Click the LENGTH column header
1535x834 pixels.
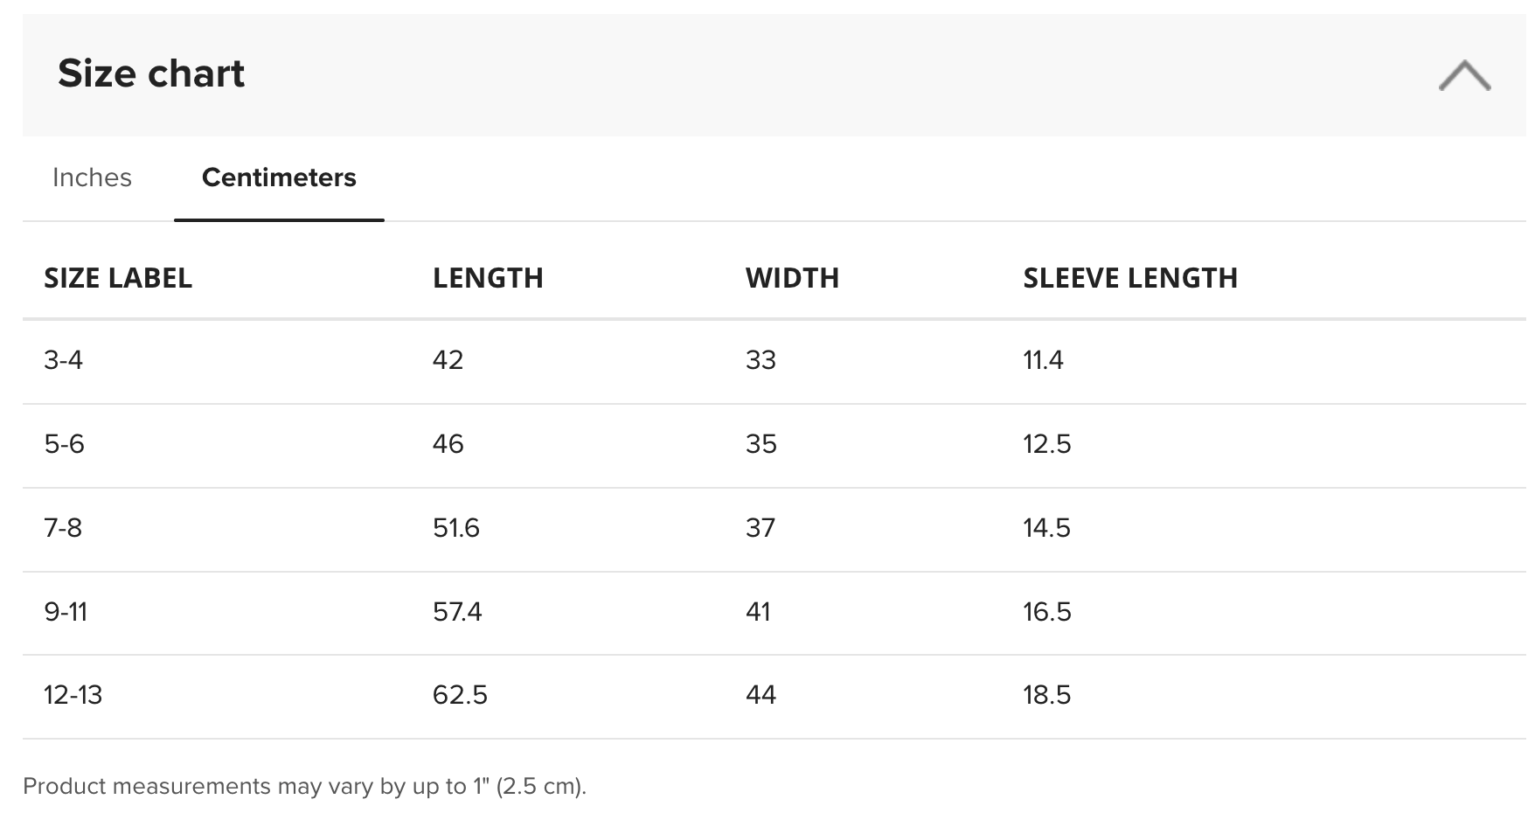tap(488, 278)
